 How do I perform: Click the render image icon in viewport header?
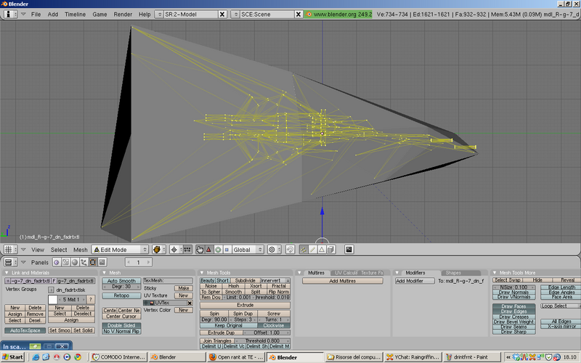tap(349, 249)
